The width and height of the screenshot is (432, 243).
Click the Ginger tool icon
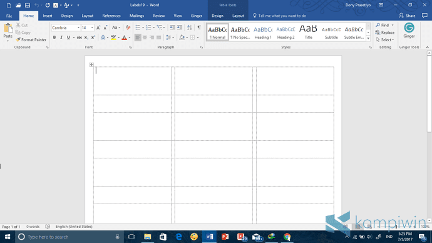pos(409,30)
